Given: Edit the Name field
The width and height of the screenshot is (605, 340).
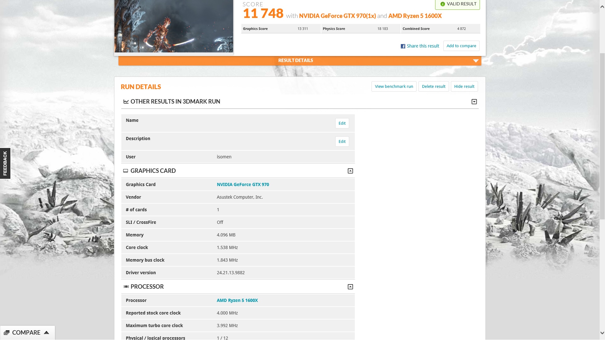Looking at the screenshot, I should coord(342,123).
